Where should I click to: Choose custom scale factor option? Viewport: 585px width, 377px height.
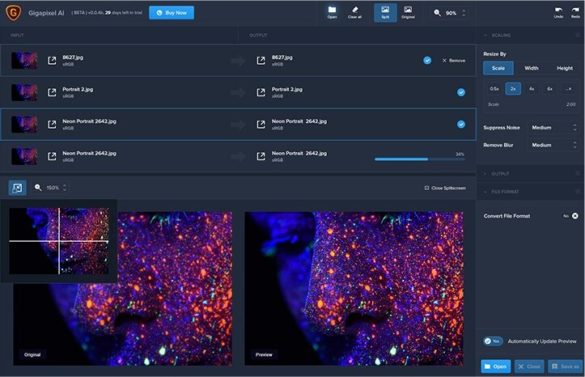[x=569, y=89]
